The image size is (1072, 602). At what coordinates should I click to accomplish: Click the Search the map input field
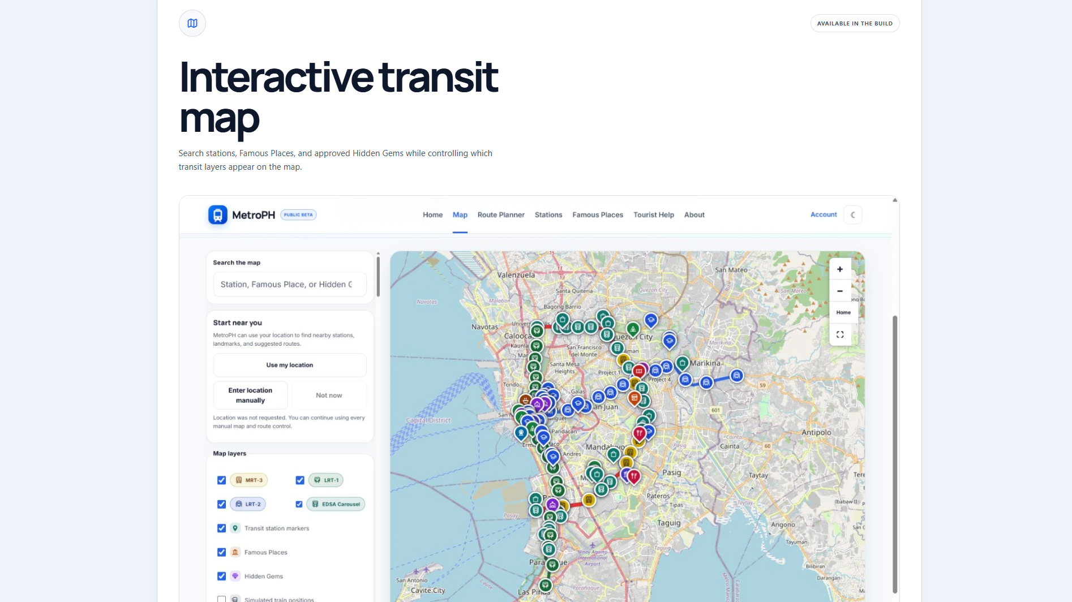tap(290, 284)
